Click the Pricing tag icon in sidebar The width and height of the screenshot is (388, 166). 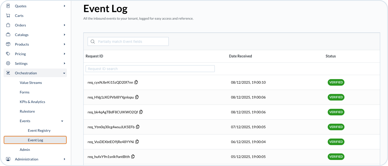tap(8, 54)
